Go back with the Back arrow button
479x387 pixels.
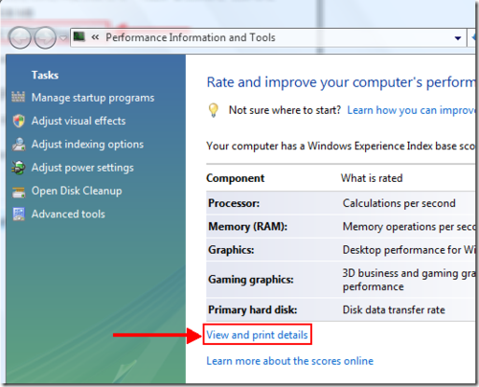(x=20, y=38)
